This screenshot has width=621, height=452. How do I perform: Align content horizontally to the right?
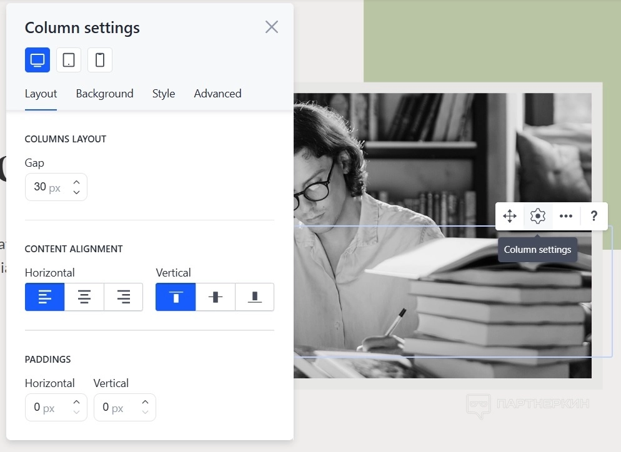[123, 297]
